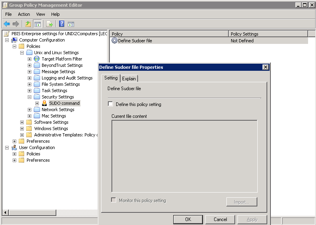Open the Help toolbar icon
Screen dimensions: 316x225
pos(62,24)
